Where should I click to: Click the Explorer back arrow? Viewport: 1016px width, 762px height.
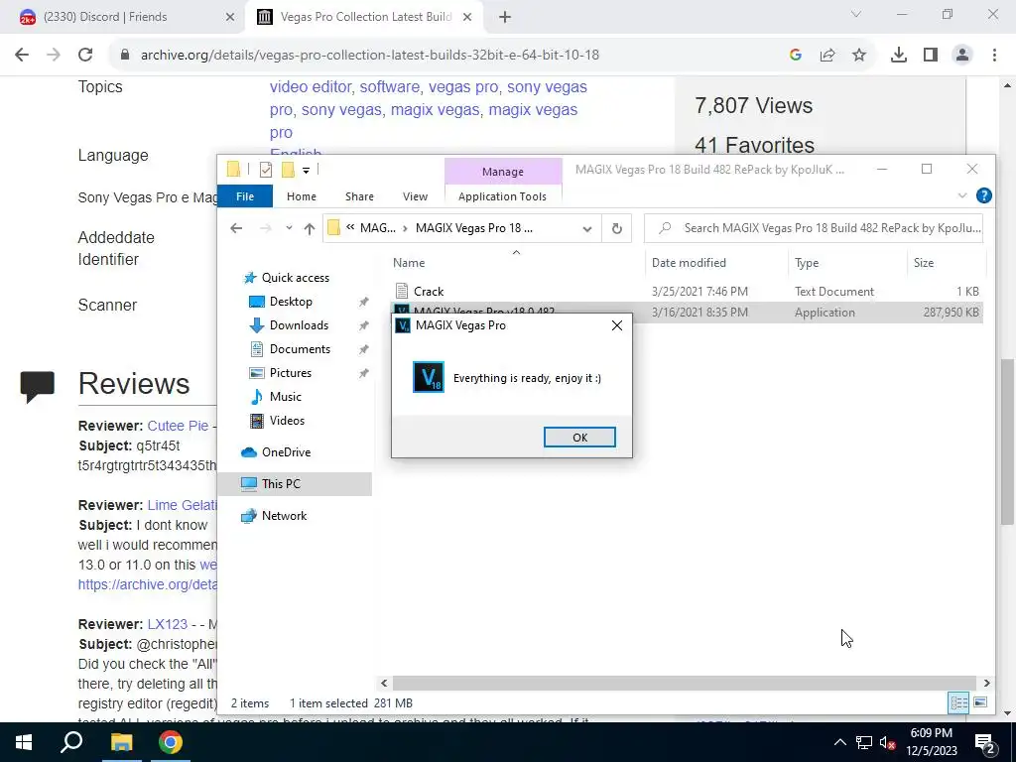[x=236, y=228]
